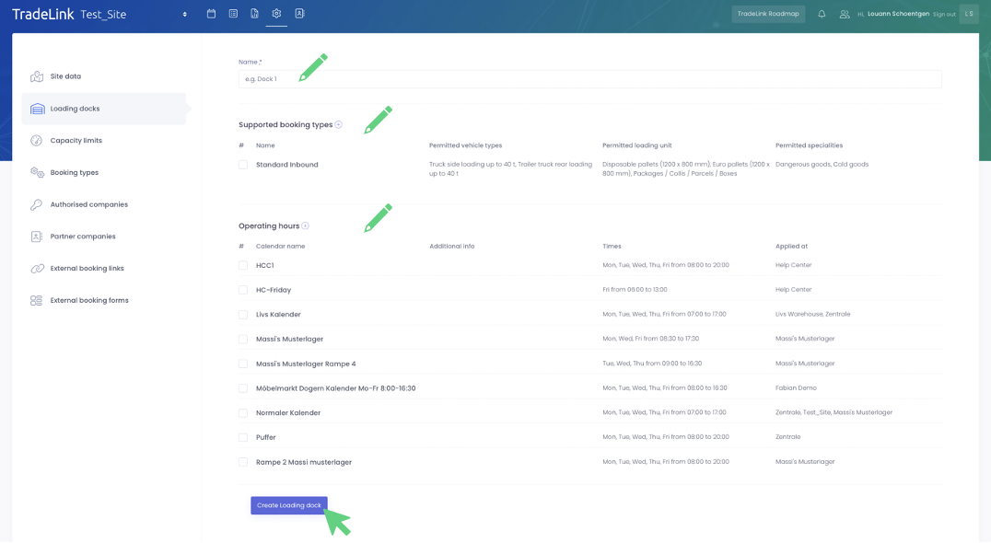991x543 pixels.
Task: Go to Booking types section
Action: (x=74, y=173)
